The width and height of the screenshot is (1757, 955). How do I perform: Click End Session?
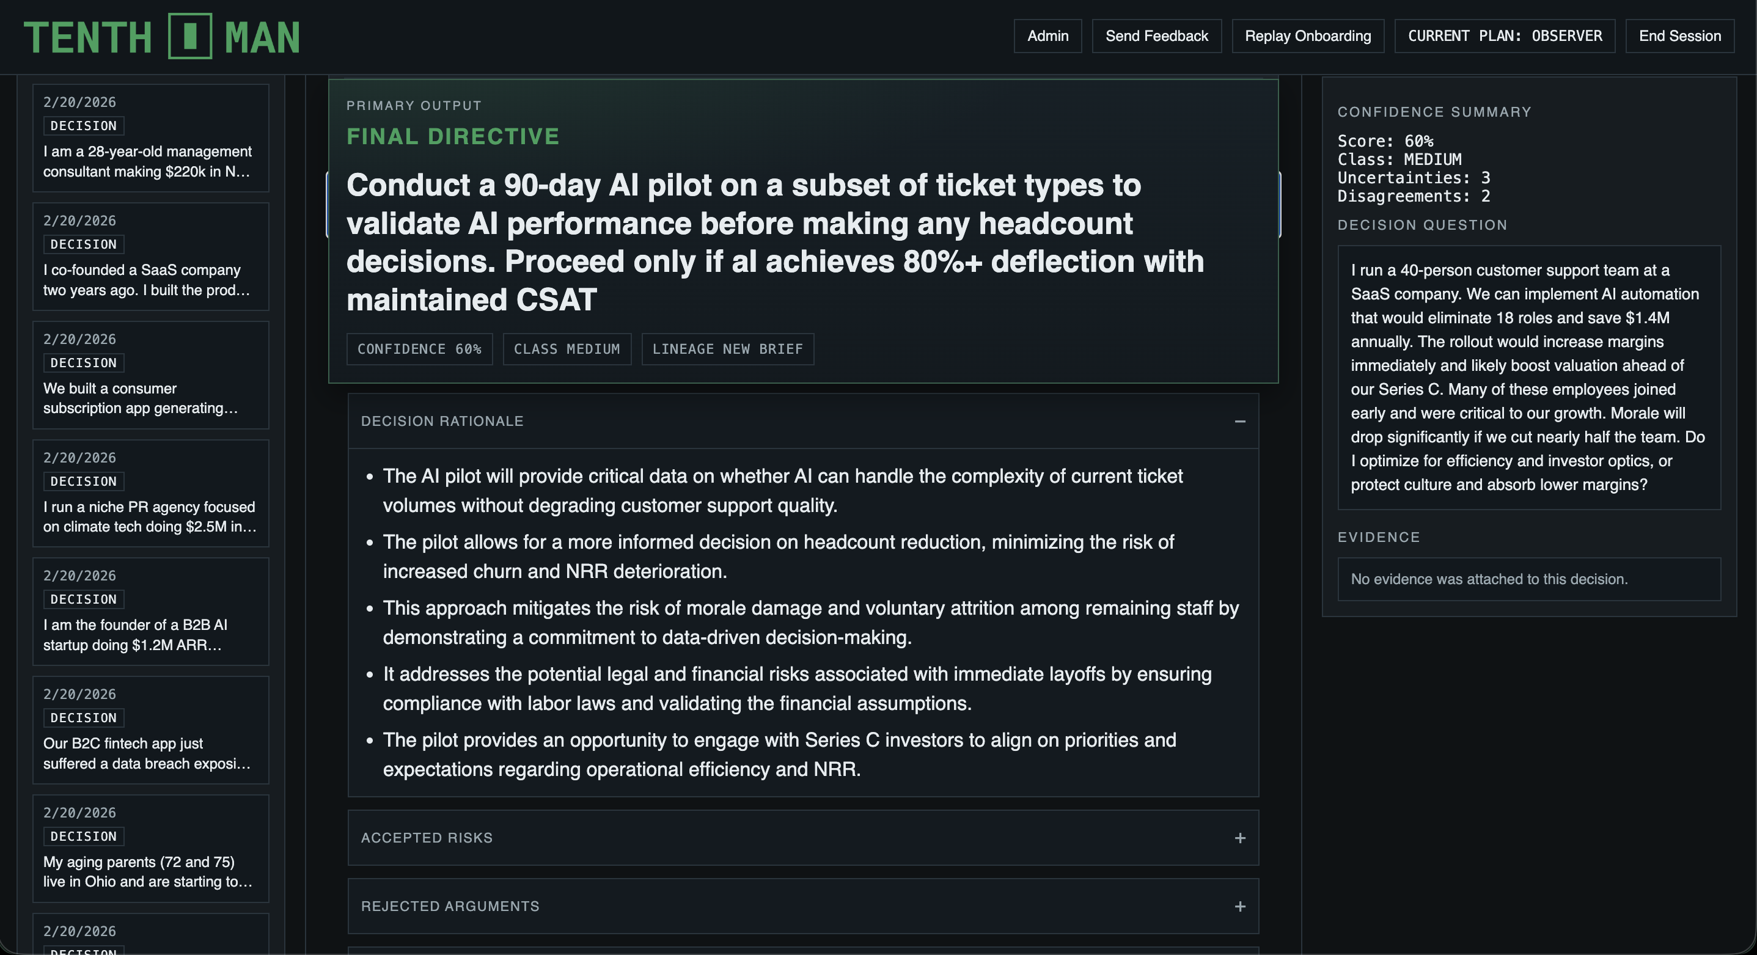1680,35
